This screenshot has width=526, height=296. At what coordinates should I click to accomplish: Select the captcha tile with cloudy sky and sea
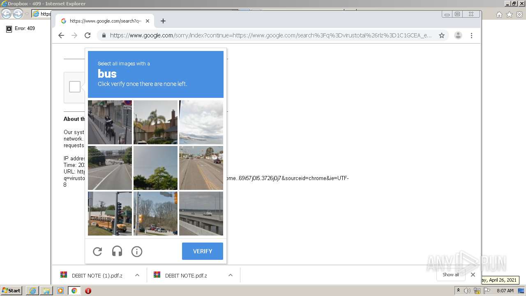(x=201, y=122)
